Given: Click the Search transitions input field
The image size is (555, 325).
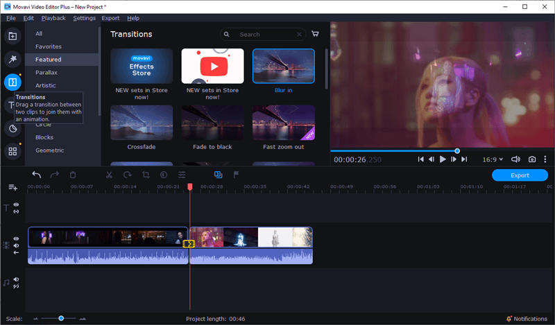Looking at the screenshot, I should click(x=263, y=35).
